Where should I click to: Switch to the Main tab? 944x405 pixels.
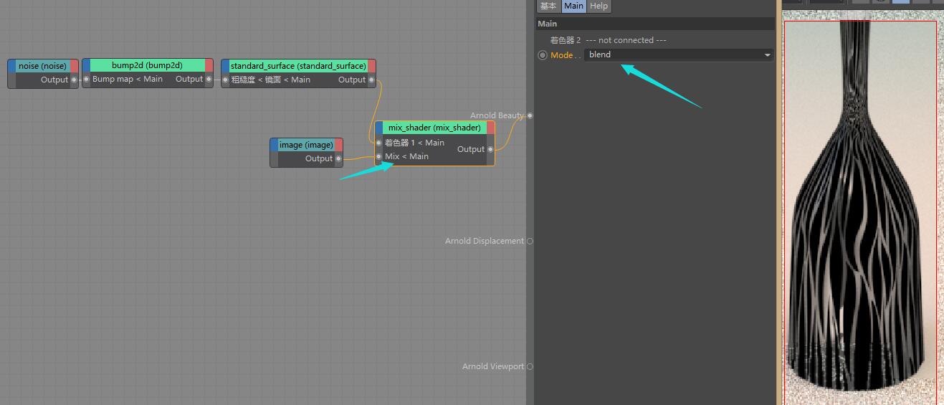pos(573,6)
